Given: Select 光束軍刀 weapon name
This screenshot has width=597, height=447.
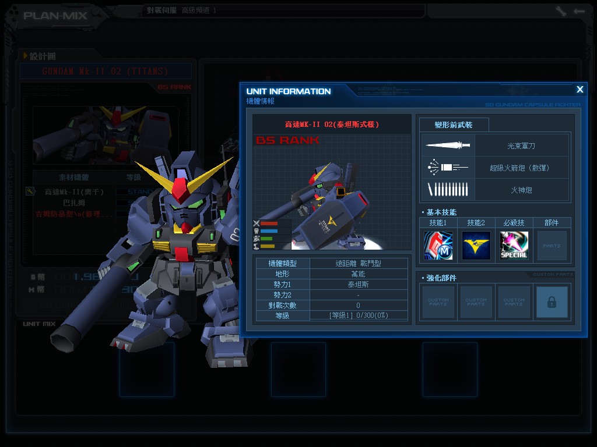Looking at the screenshot, I should tap(521, 146).
